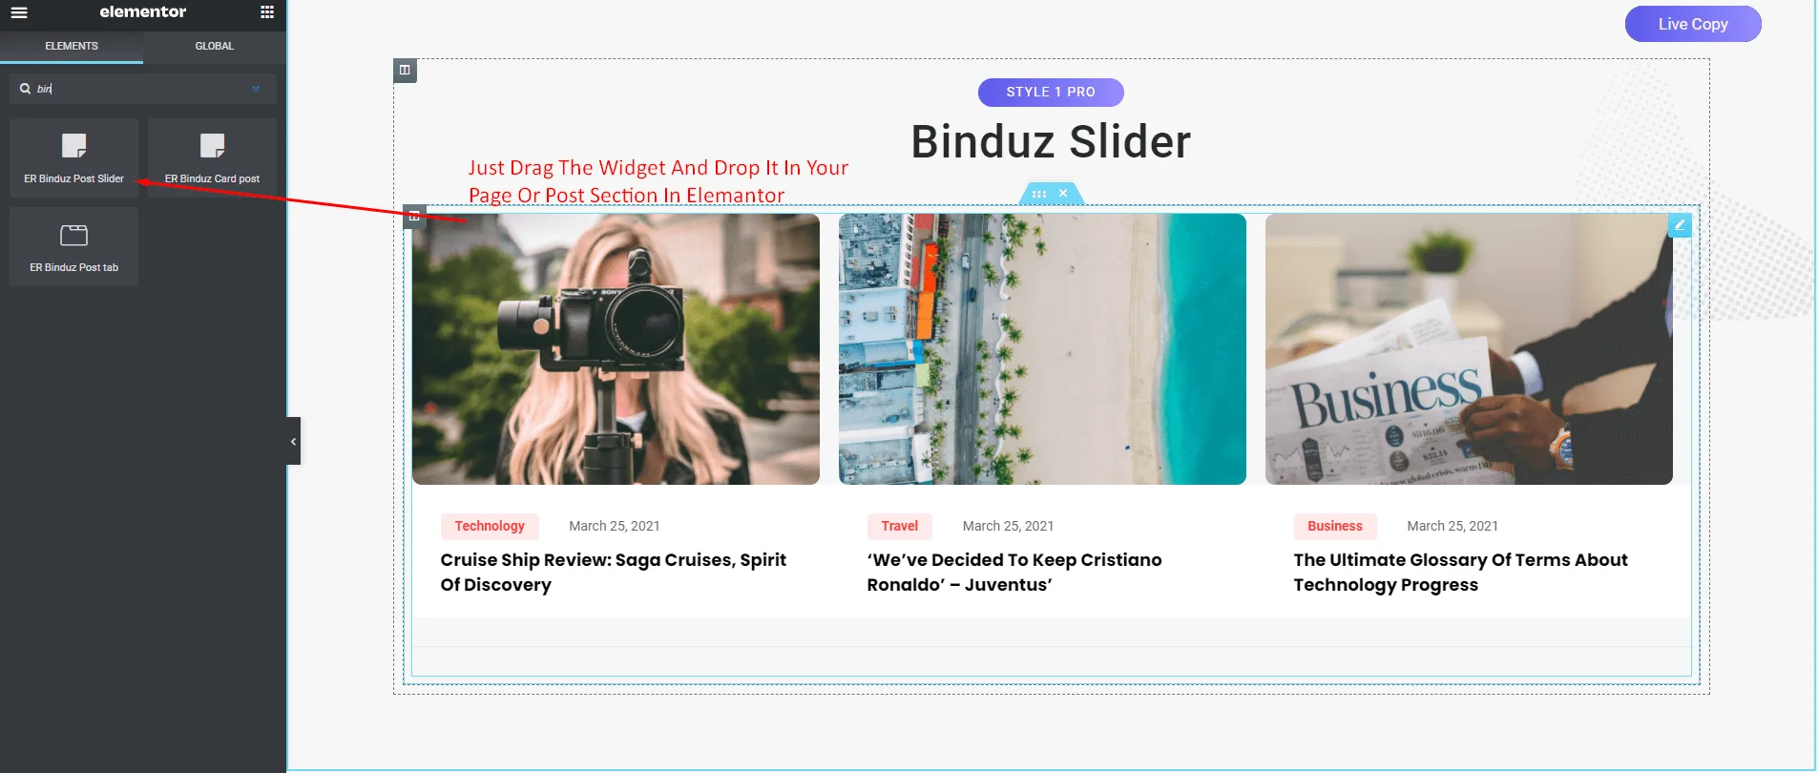
Task: Open the Business newspaper post thumbnail
Action: click(x=1469, y=349)
